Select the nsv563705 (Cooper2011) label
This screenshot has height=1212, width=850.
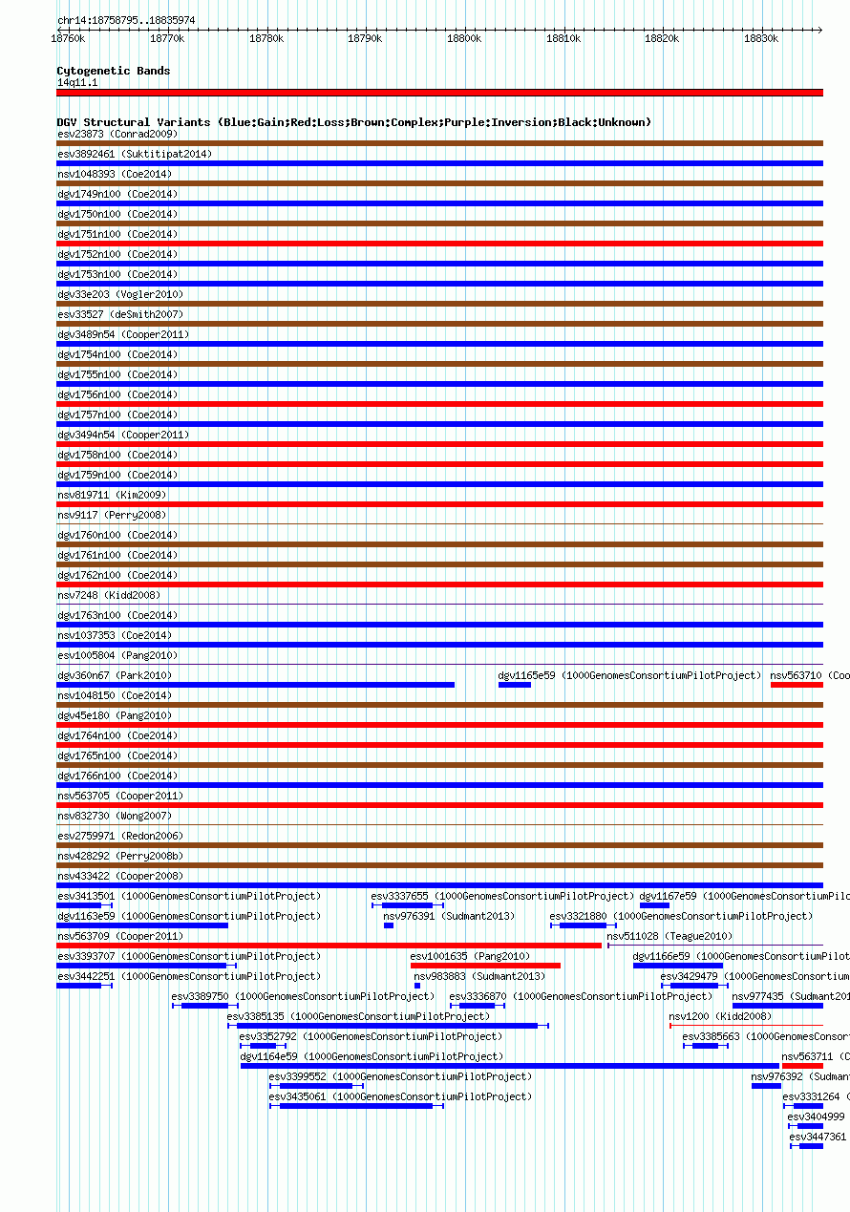click(x=120, y=796)
